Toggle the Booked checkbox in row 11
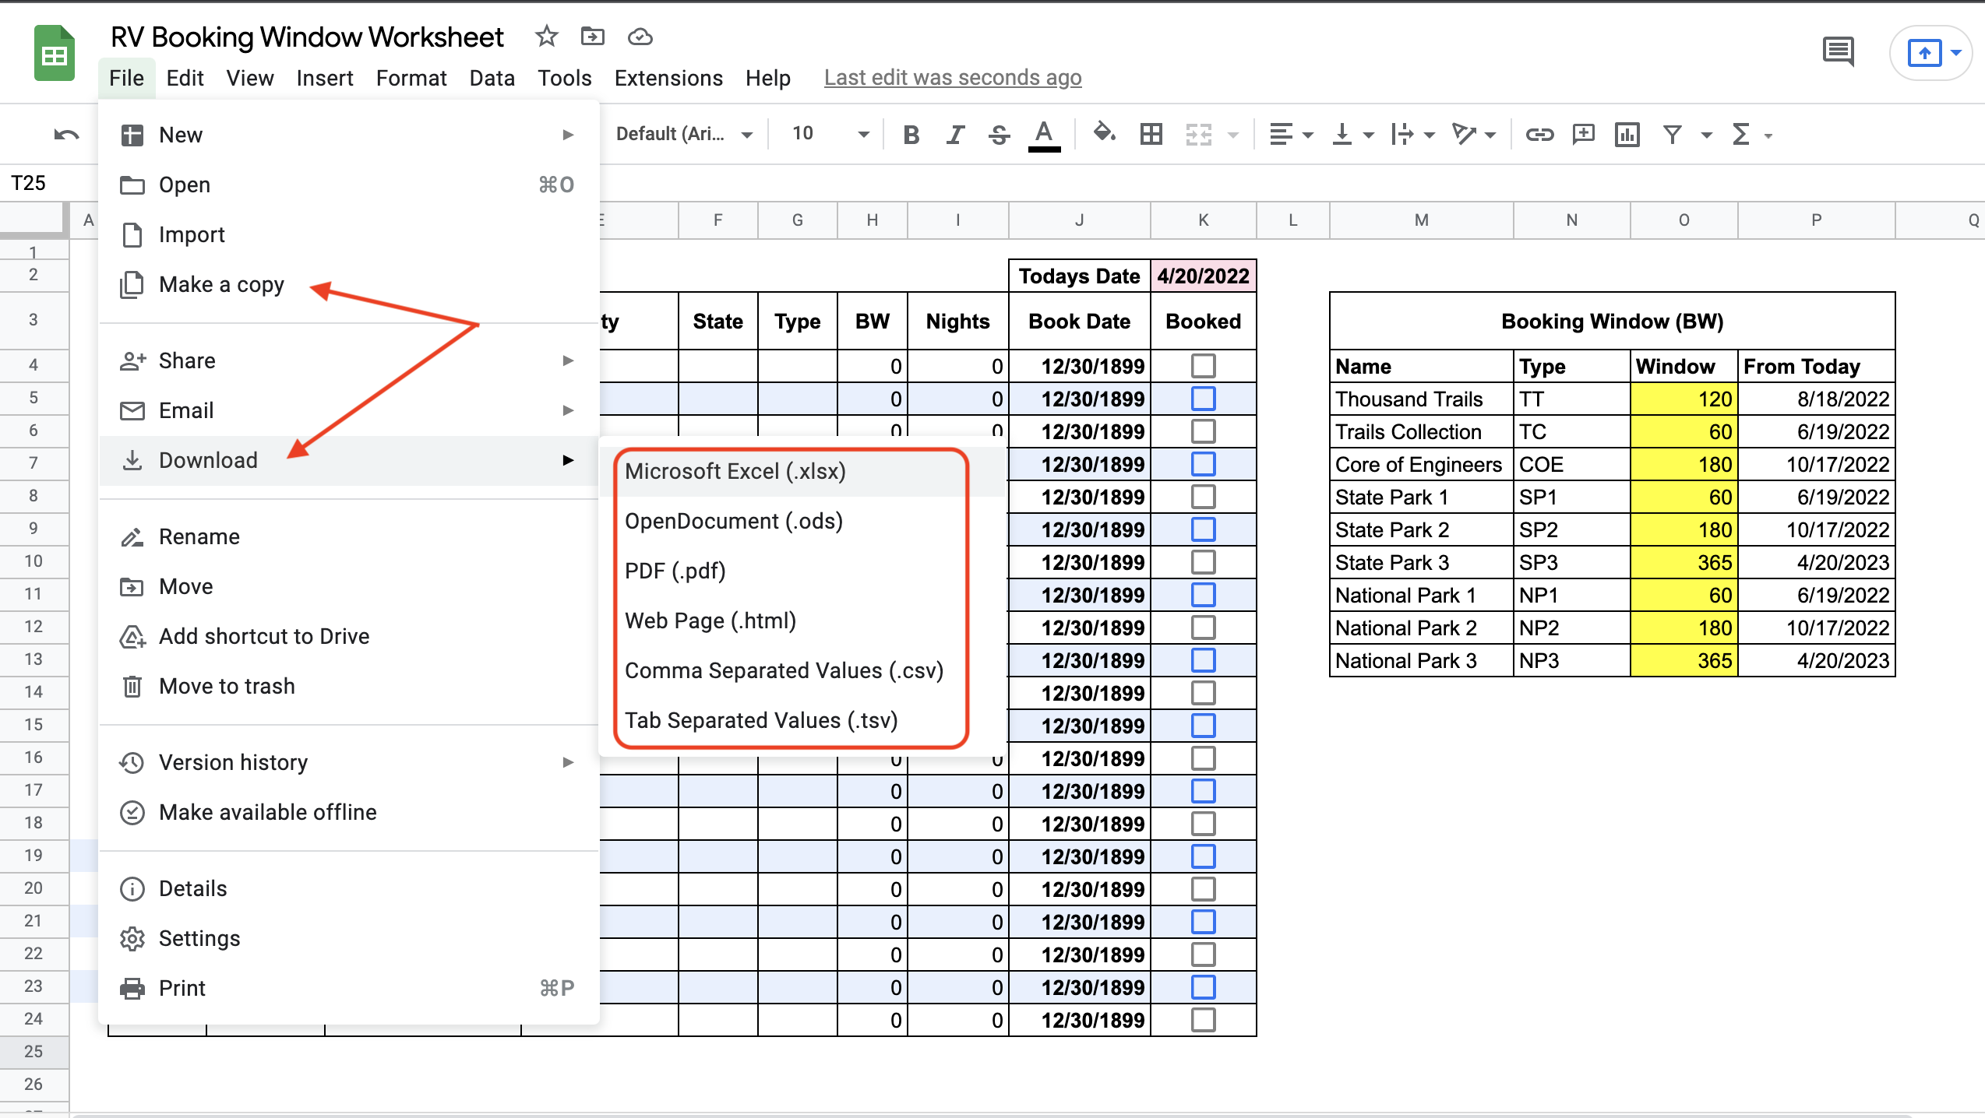Image resolution: width=1985 pixels, height=1118 pixels. [x=1203, y=594]
